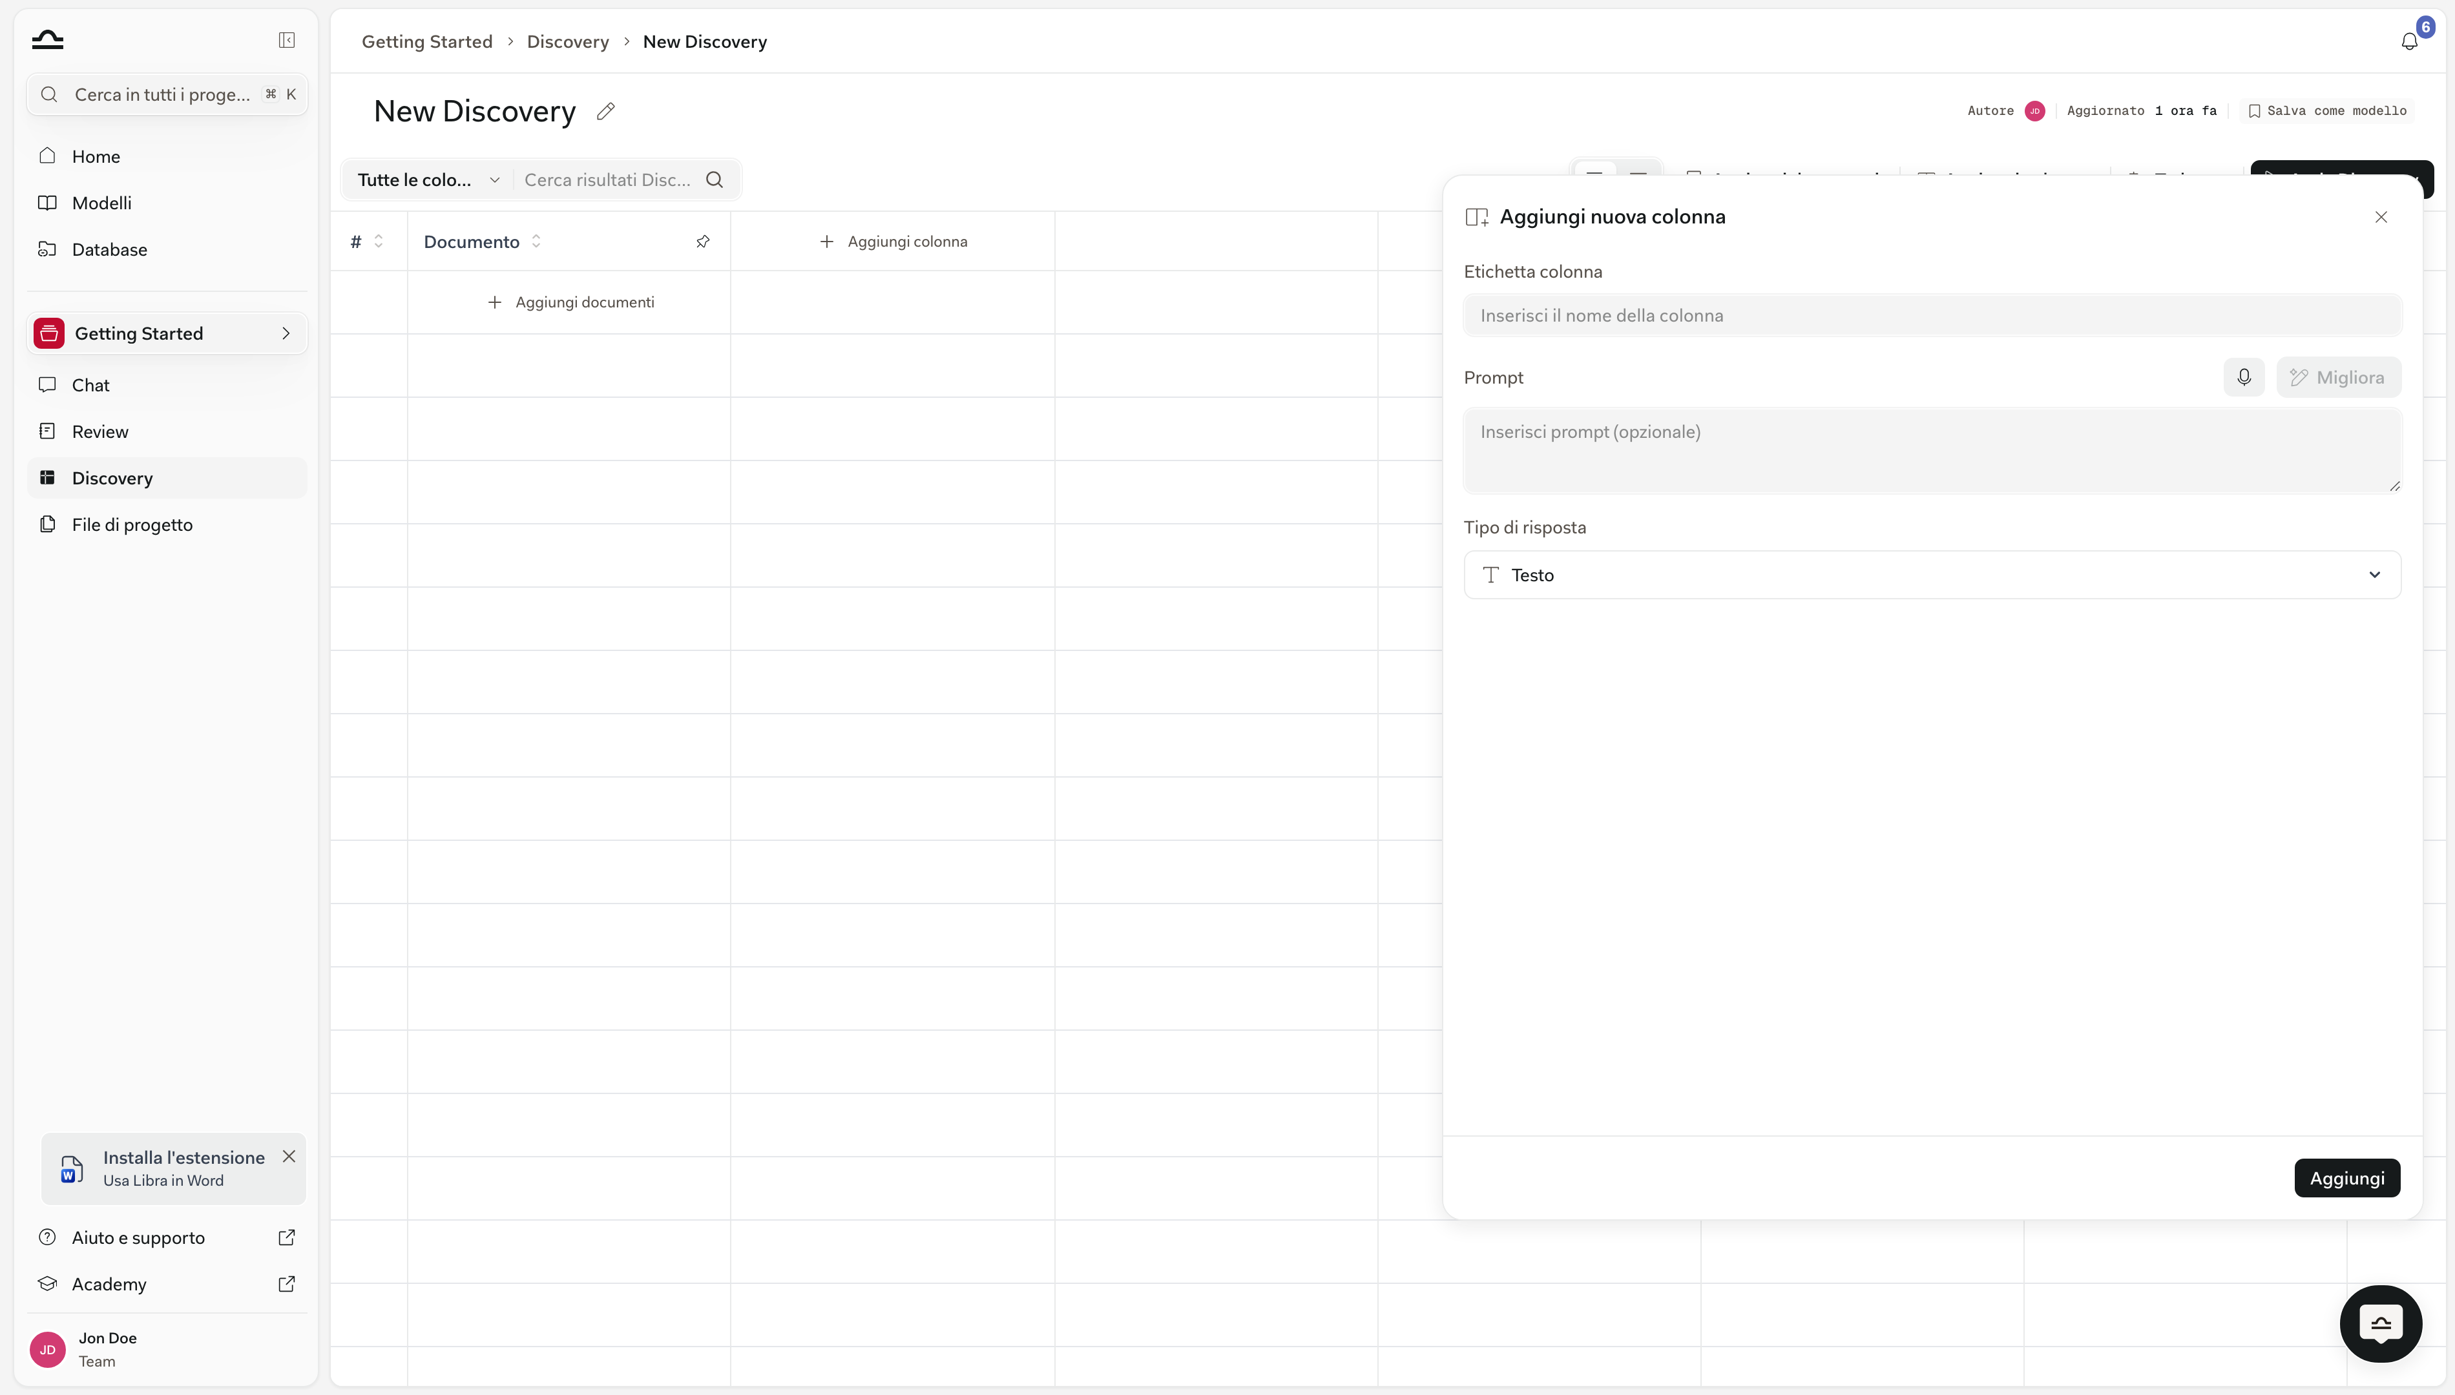Click Getting Started in the breadcrumb
The width and height of the screenshot is (2455, 1395).
coord(428,42)
